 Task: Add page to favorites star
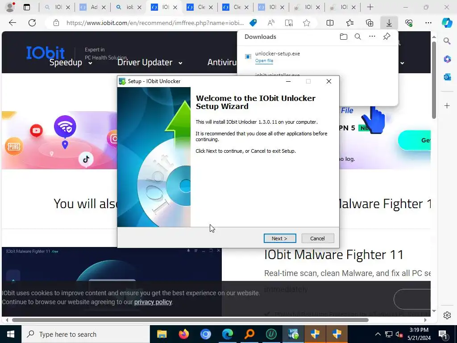pyautogui.click(x=306, y=23)
